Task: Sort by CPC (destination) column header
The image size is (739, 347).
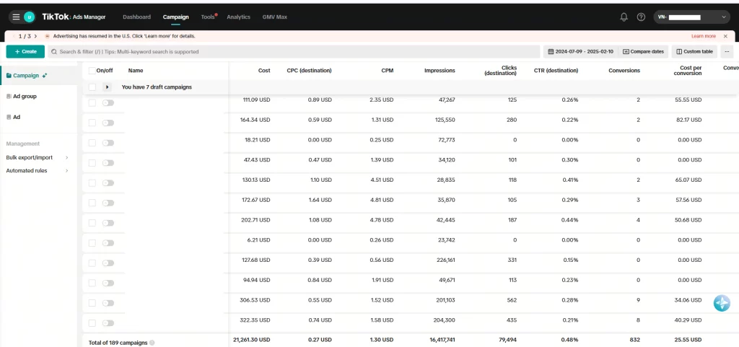Action: click(x=309, y=71)
